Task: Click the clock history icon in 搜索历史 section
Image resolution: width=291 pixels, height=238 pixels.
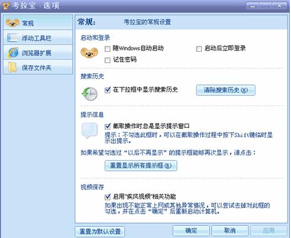Action: pos(90,93)
